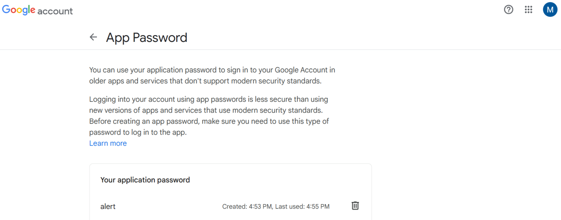
Task: Open the profile avatar labeled M
Action: point(550,9)
